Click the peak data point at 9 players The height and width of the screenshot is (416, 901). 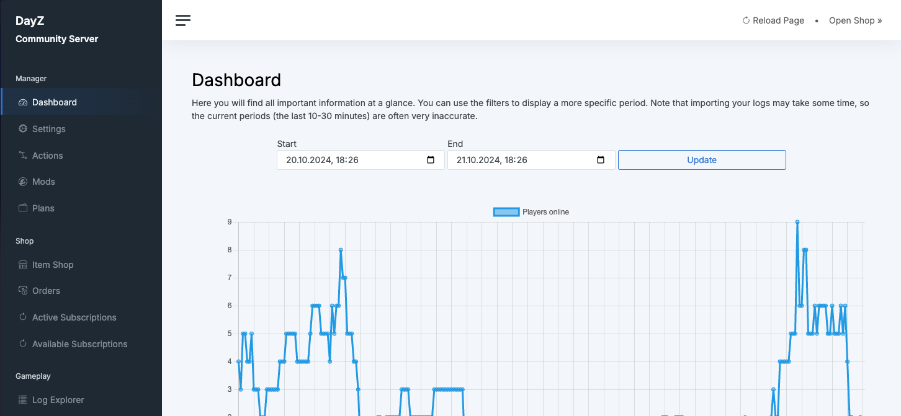click(x=797, y=222)
